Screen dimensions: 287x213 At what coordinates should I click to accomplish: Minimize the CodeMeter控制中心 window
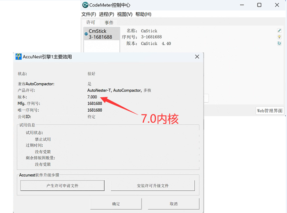coord(242,5)
